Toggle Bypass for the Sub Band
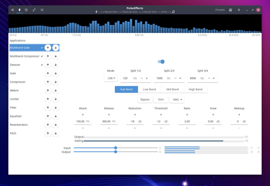Image resolution: width=270 pixels, height=186 pixels. [x=145, y=99]
